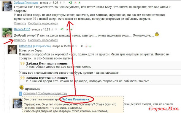Click the +2 rating score

pos(70,3)
